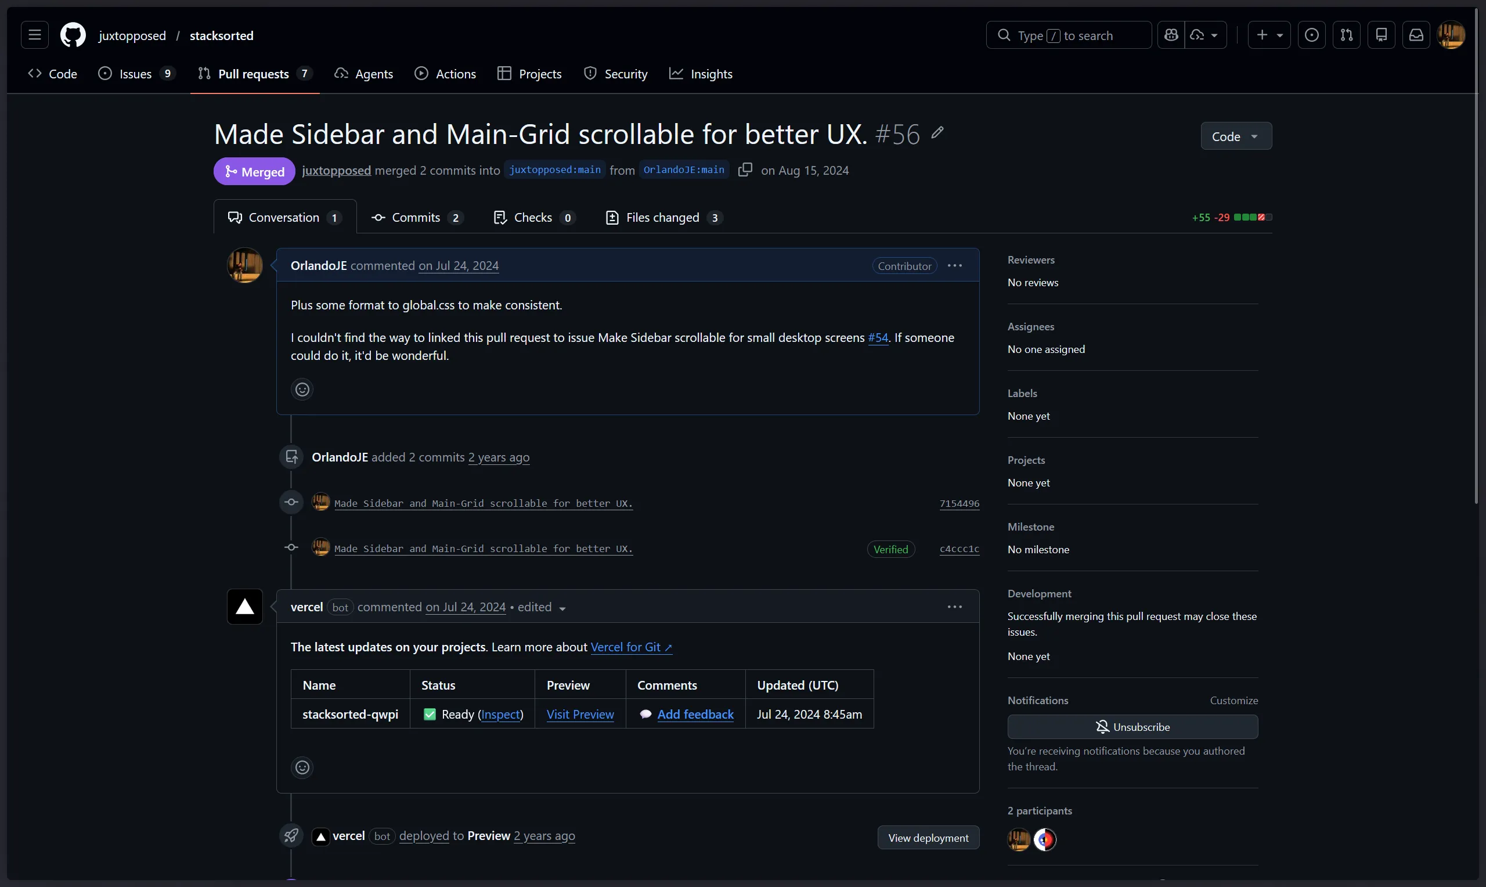The height and width of the screenshot is (887, 1486).
Task: Click the pencil icon to edit title
Action: click(937, 133)
